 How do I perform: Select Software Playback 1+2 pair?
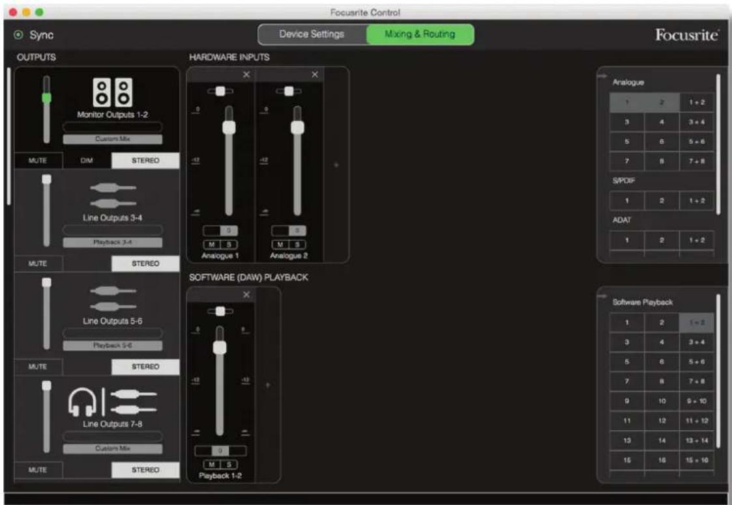coord(697,323)
